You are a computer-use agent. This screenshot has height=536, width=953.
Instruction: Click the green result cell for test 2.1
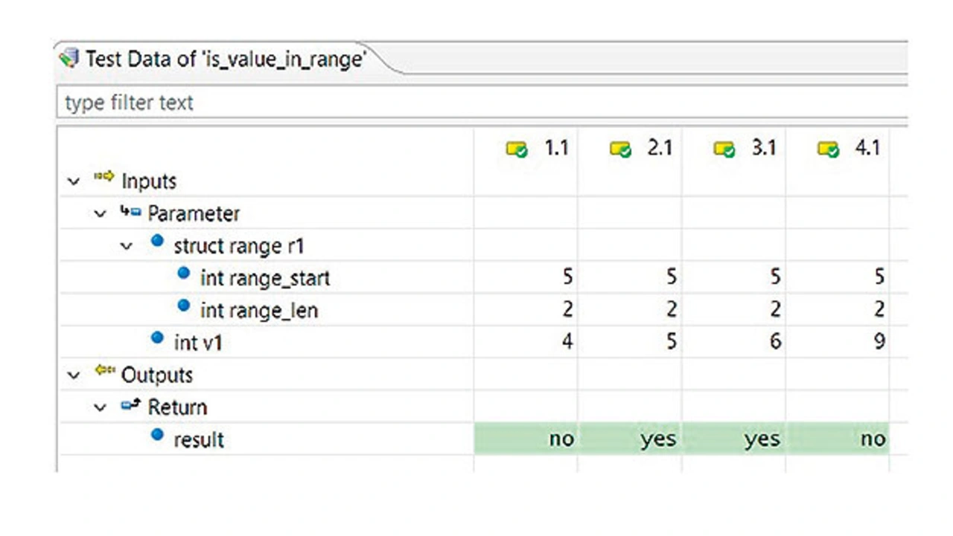click(629, 439)
